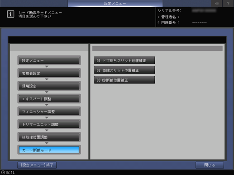The width and height of the screenshot is (234, 175).
Task: Open the エキスパート調整 menu level
Action: [49, 99]
